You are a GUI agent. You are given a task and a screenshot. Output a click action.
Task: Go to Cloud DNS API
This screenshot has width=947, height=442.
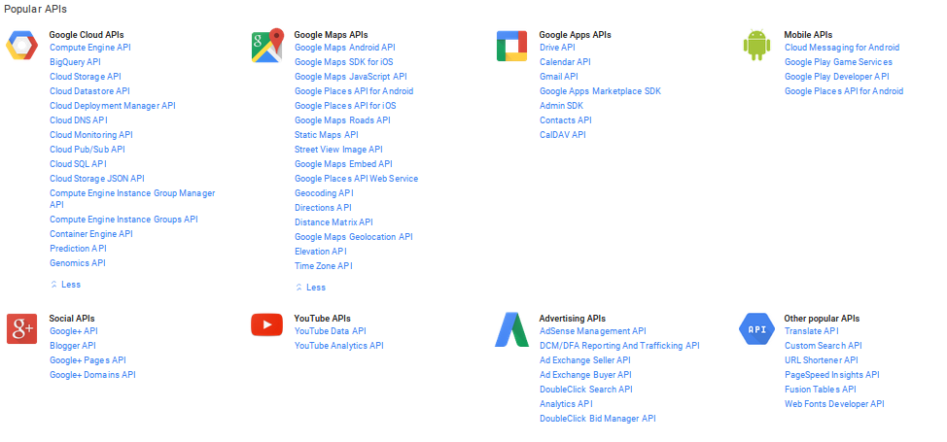pos(79,120)
